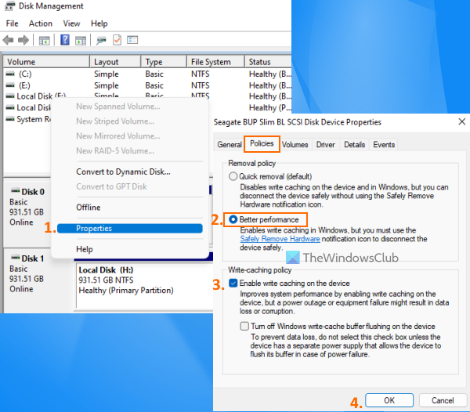
Task: Open the View menu
Action: [71, 23]
